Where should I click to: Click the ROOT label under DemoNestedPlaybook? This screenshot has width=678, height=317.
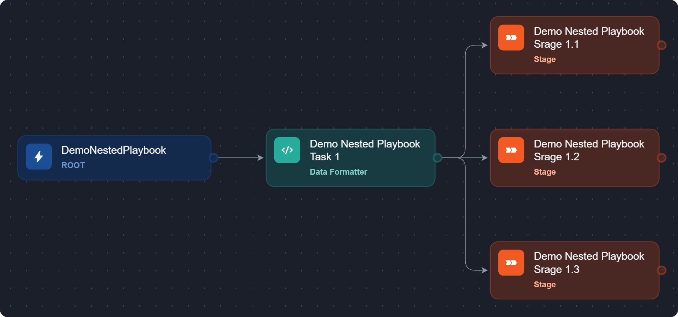73,165
